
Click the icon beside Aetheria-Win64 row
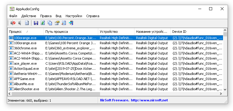[x=11, y=74]
